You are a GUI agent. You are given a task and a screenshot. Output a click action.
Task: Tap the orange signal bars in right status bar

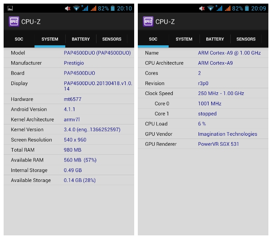[x=228, y=8]
